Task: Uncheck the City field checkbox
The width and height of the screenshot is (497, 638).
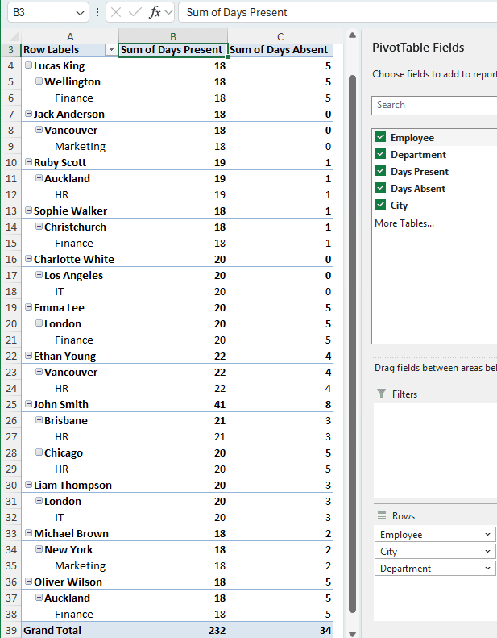Action: click(x=381, y=206)
